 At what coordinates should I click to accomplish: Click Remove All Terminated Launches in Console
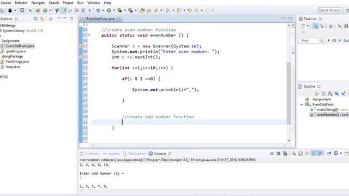(285, 154)
